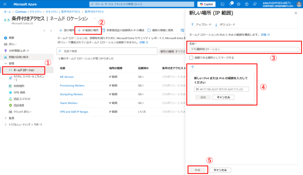Click IP 範囲の場所 toolbar button

pyautogui.click(x=88, y=30)
